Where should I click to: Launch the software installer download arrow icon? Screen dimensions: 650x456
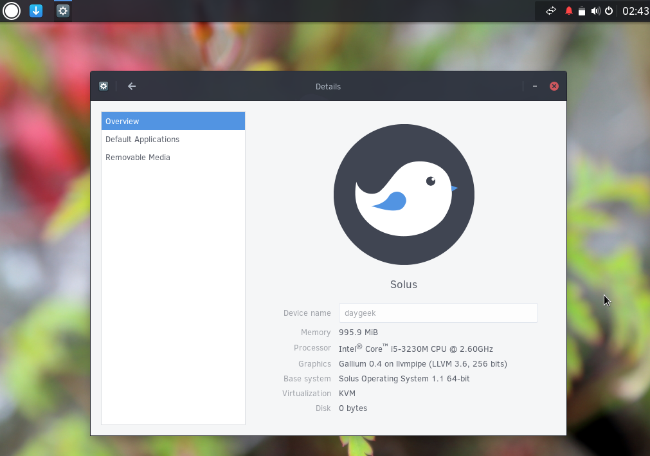click(36, 11)
